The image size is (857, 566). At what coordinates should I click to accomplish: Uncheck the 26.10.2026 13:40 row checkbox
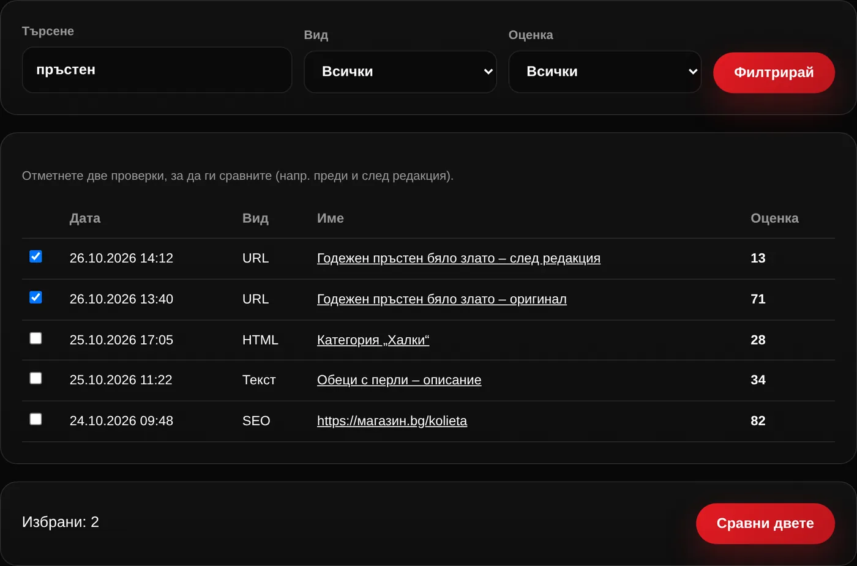[36, 297]
